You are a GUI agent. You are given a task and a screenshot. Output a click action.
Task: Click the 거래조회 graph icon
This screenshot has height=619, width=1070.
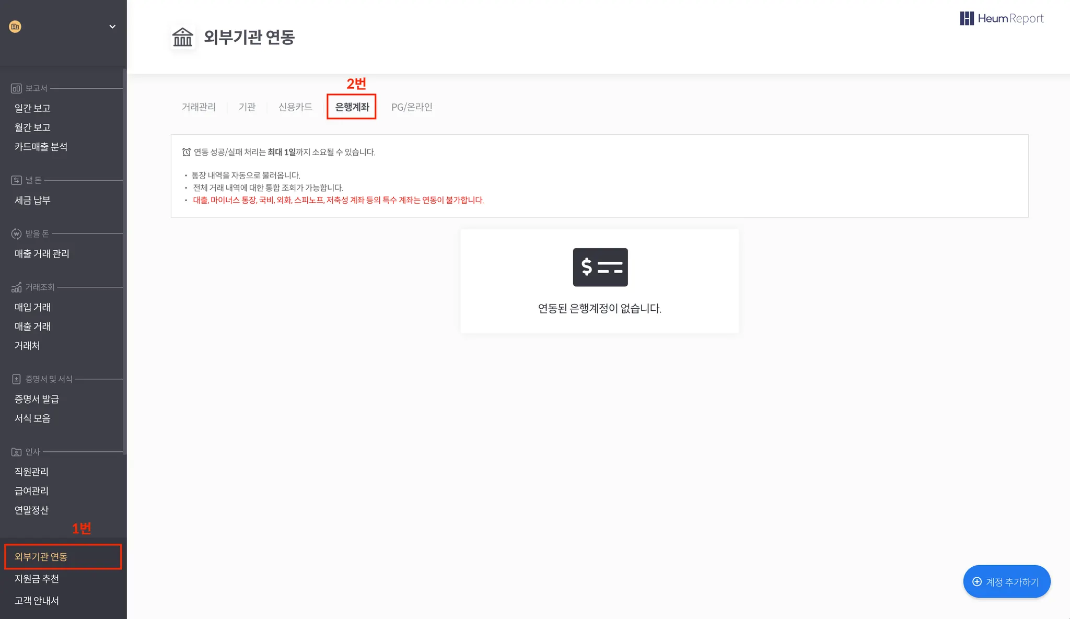16,287
